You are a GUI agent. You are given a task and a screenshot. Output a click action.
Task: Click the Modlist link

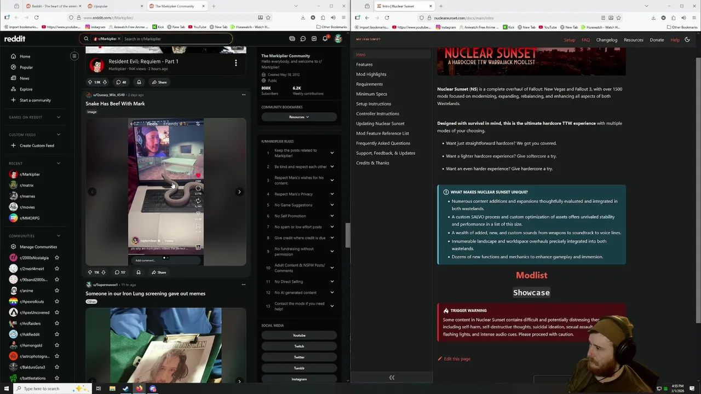tap(531, 275)
